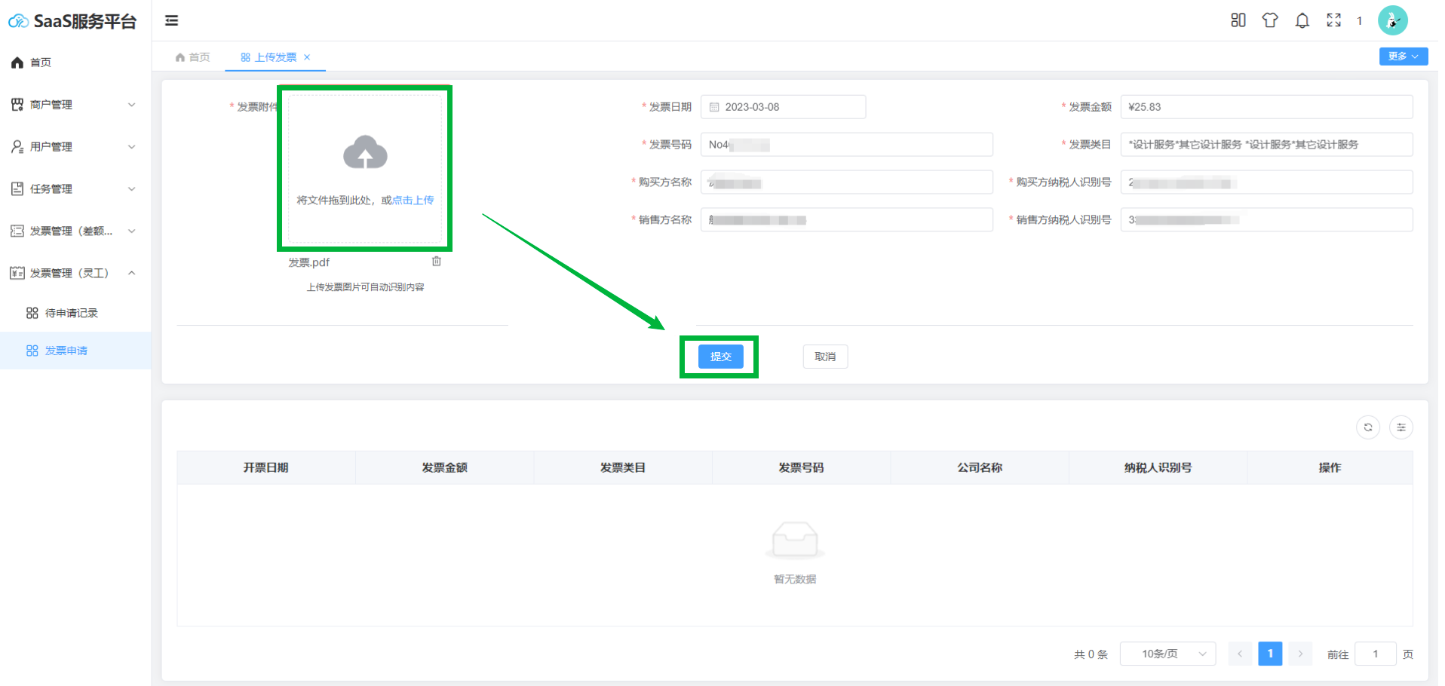1445x686 pixels.
Task: Delete the uploaded 发票.pdf file
Action: [436, 262]
